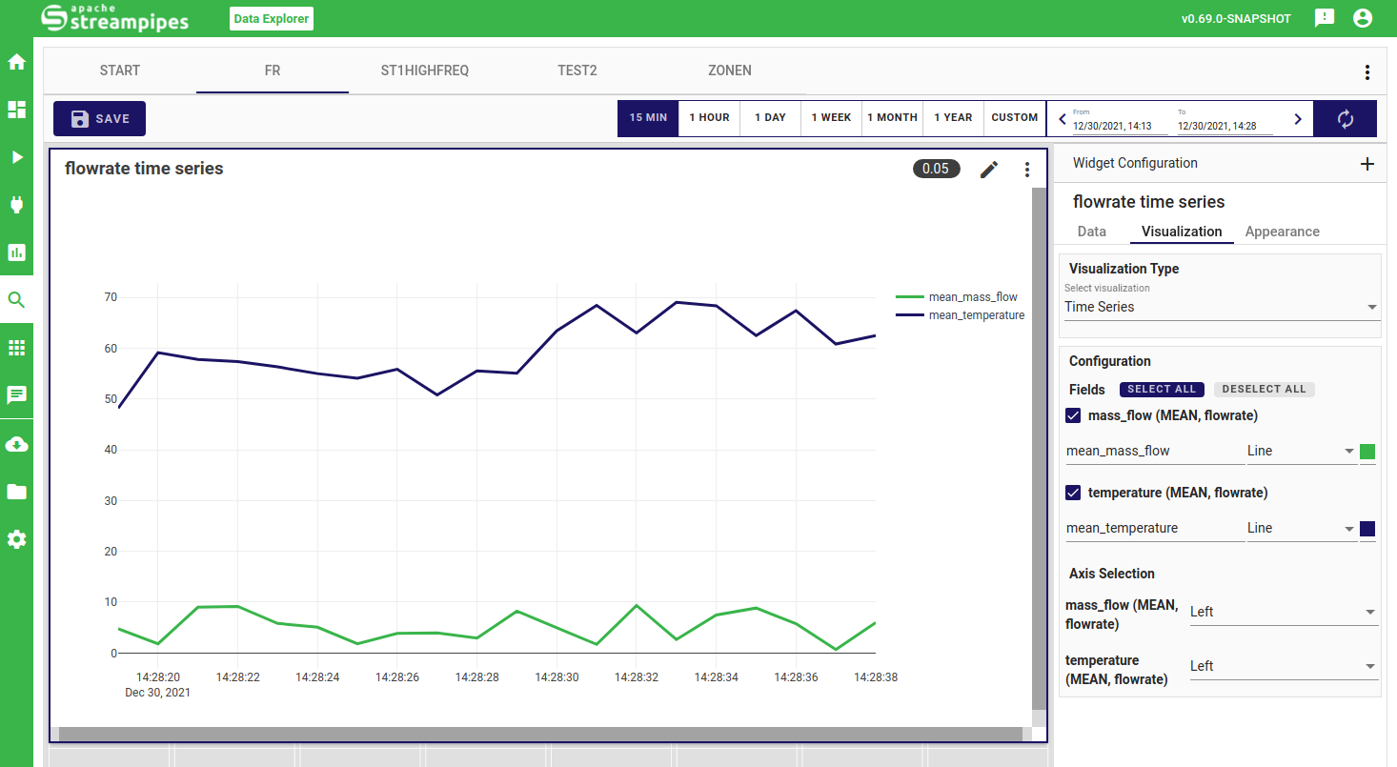Screen dimensions: 1397x767
Task: Go to the Home icon in sidebar
Action: (x=16, y=63)
